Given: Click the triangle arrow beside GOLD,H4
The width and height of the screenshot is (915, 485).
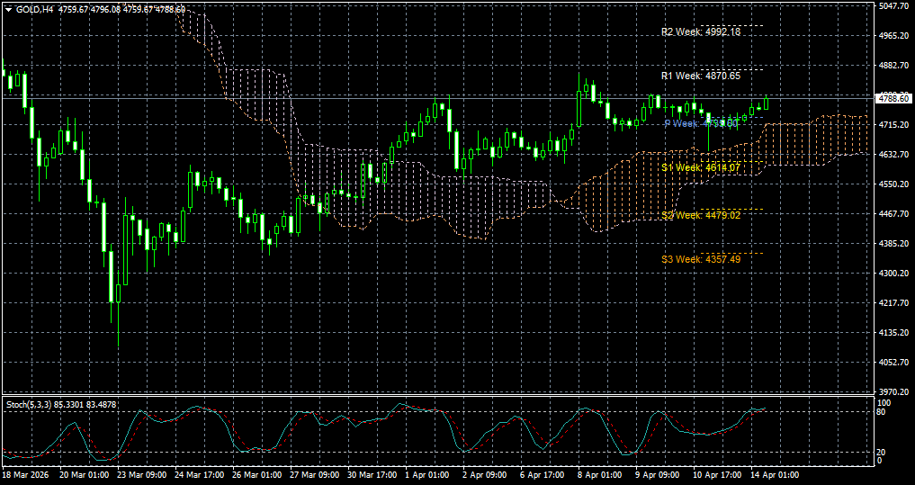Looking at the screenshot, I should [9, 9].
